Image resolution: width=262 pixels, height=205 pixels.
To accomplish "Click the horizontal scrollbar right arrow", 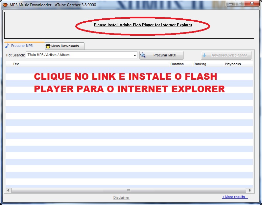I will coord(250,190).
